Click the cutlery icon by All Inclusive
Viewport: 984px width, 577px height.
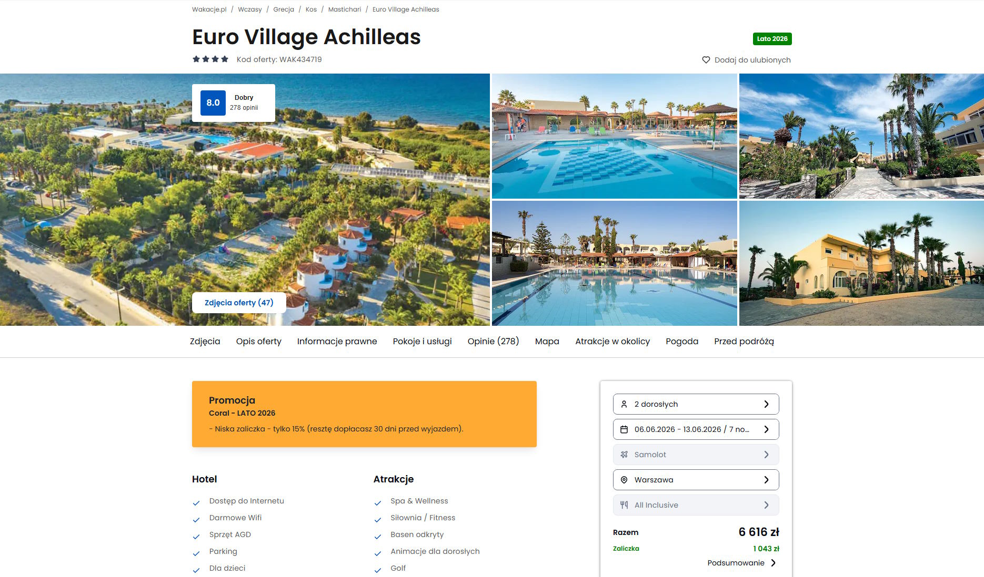(x=624, y=505)
